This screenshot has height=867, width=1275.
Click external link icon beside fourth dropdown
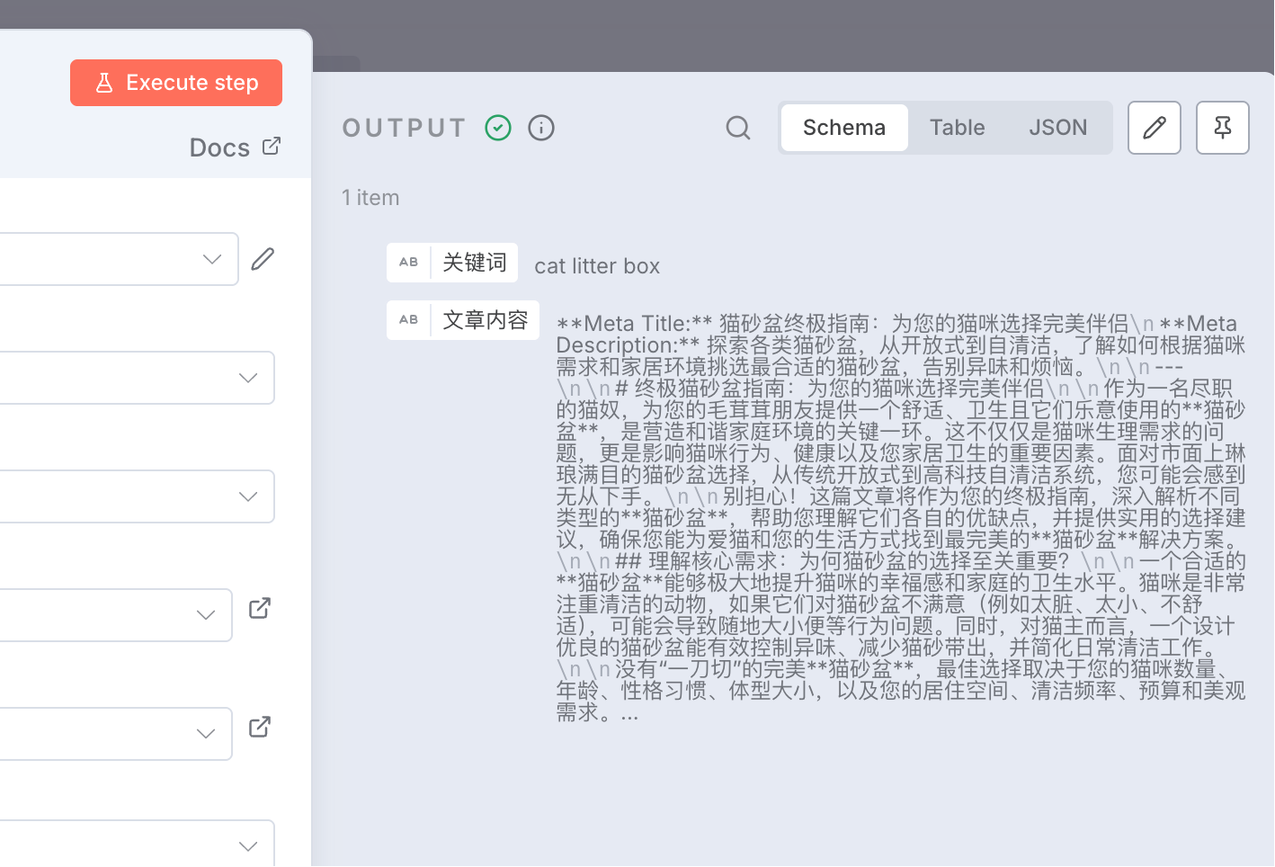(260, 609)
